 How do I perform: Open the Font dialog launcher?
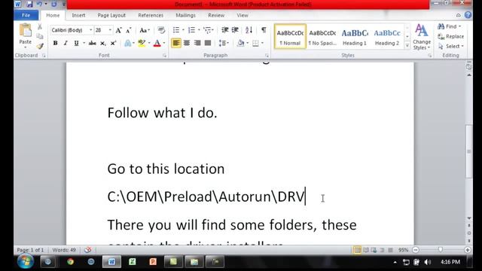pos(164,56)
